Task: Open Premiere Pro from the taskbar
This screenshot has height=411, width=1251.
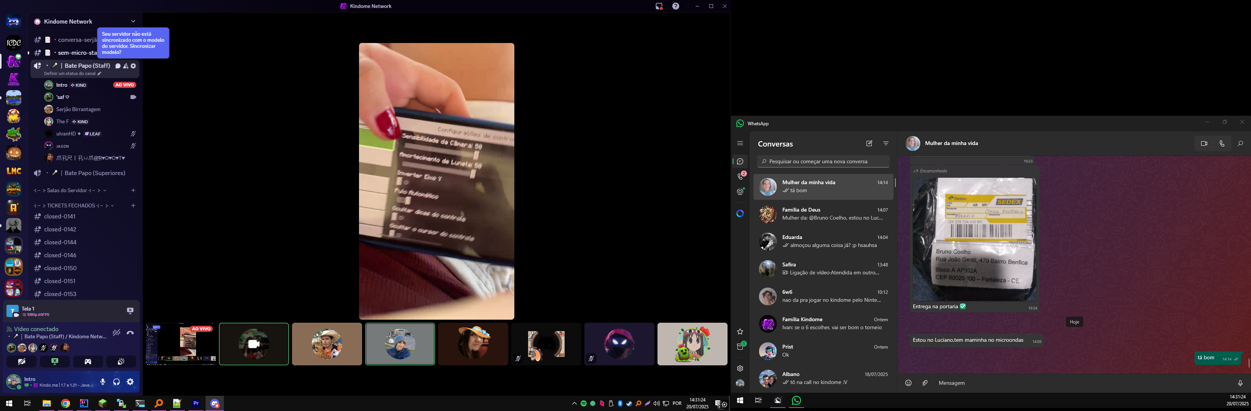Action: pos(196,403)
